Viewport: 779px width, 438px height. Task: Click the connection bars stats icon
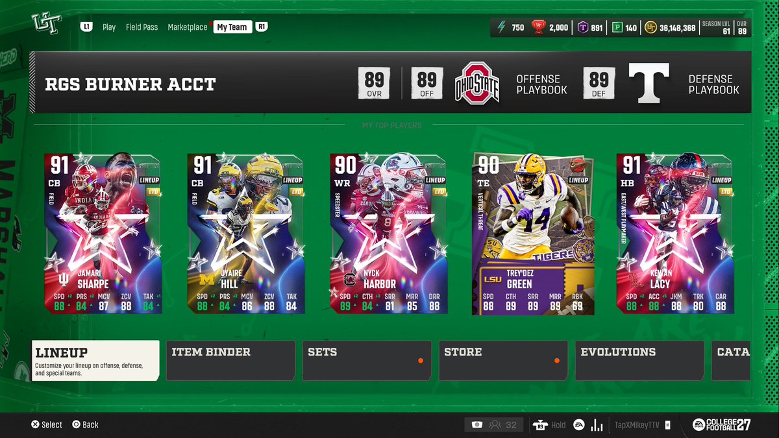[597, 424]
